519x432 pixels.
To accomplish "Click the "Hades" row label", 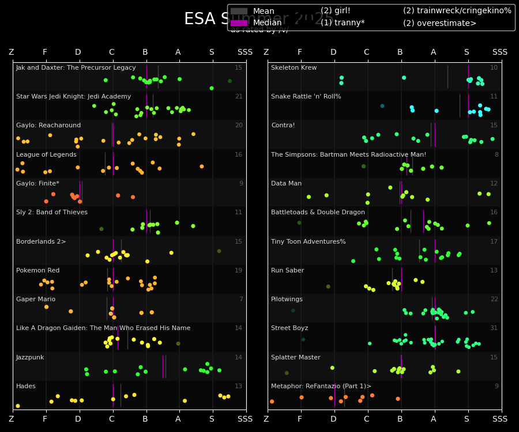I will tap(26, 386).
